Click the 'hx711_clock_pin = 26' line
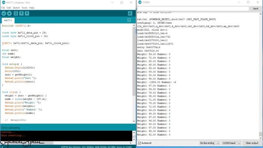 [x=25, y=36]
